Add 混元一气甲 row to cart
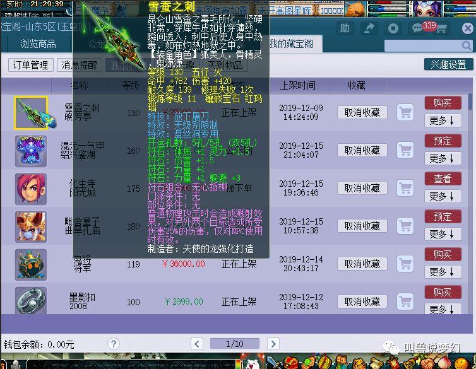Image resolution: width=476 pixels, height=369 pixels. click(405, 150)
